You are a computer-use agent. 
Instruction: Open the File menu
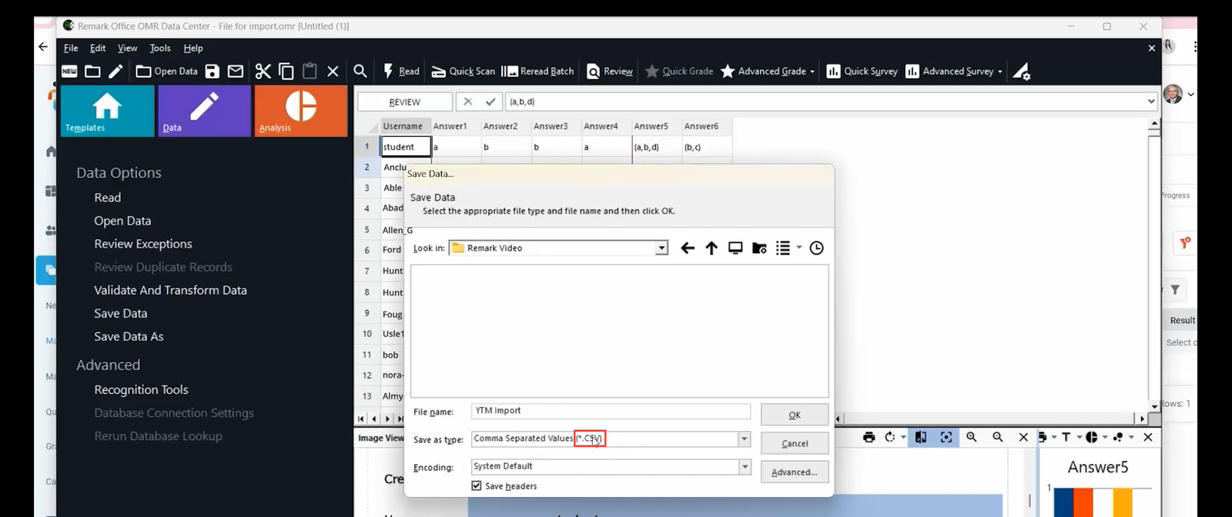71,48
